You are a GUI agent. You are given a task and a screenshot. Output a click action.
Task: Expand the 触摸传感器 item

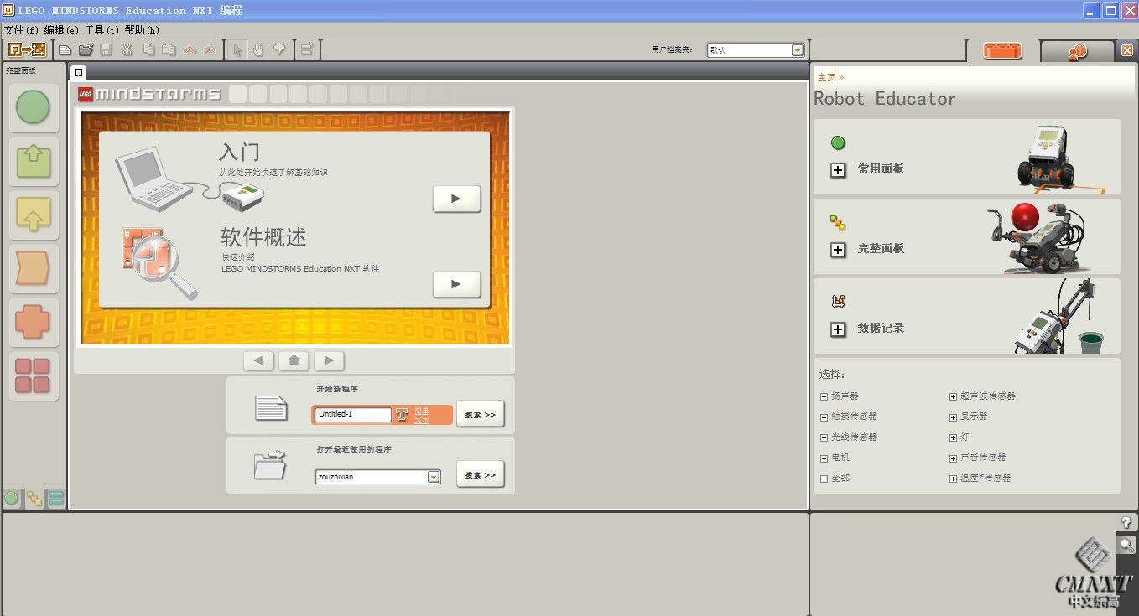[824, 417]
